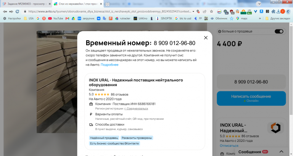
Task: Open the blue downloader extension icon
Action: (261, 11)
